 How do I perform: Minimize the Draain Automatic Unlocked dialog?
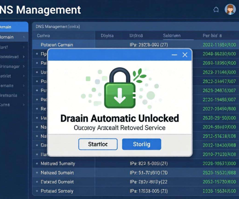click(174, 55)
